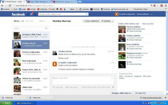This screenshot has height=105, width=168.
Task: Open the Grzegorz, Alek, Pawe... group conversation
Action: (x=31, y=36)
